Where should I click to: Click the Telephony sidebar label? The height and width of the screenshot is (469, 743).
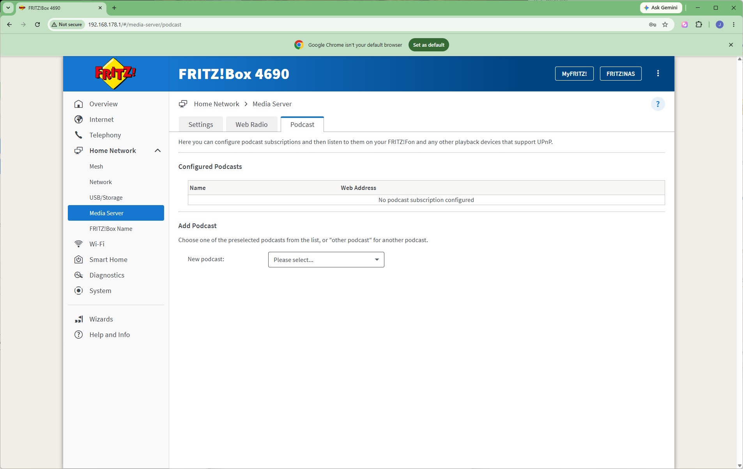[105, 135]
